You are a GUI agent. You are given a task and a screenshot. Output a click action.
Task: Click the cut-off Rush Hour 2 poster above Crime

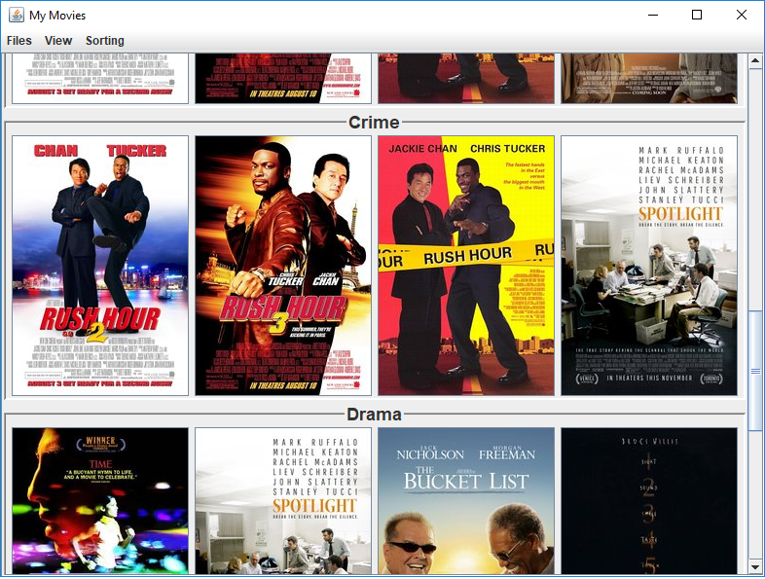click(x=100, y=79)
